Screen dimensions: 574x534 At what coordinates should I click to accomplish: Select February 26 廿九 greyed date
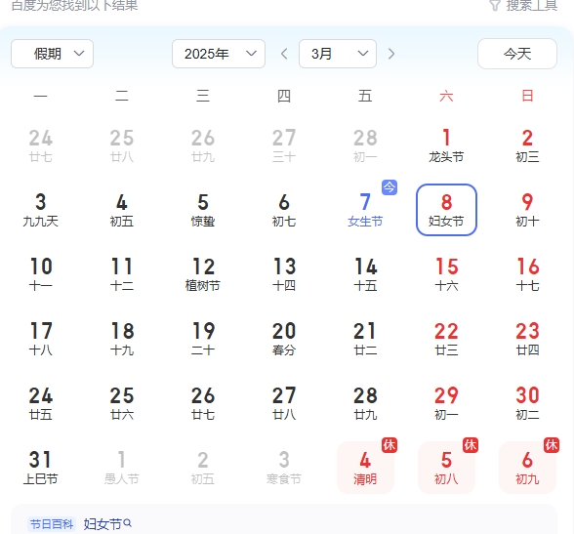(203, 145)
